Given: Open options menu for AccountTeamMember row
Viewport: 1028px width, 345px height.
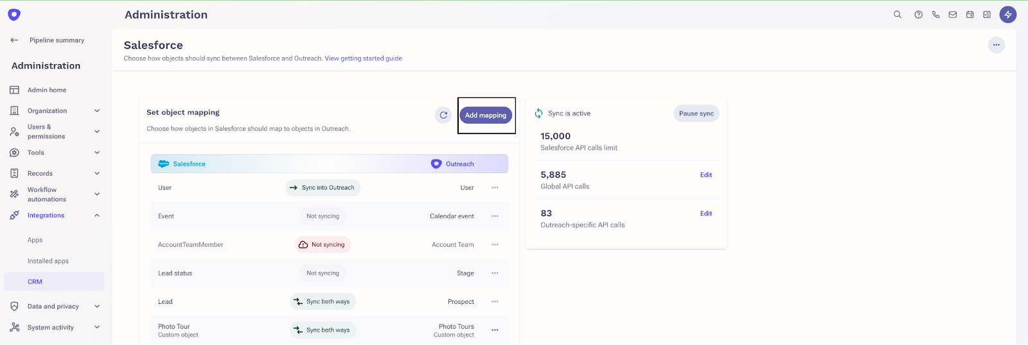Looking at the screenshot, I should pyautogui.click(x=495, y=244).
